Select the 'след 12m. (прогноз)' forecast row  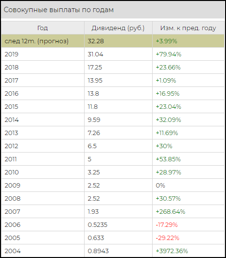pyautogui.click(x=113, y=41)
